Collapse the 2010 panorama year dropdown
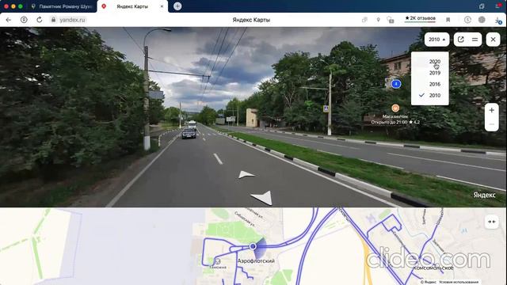The image size is (507, 285). point(436,40)
